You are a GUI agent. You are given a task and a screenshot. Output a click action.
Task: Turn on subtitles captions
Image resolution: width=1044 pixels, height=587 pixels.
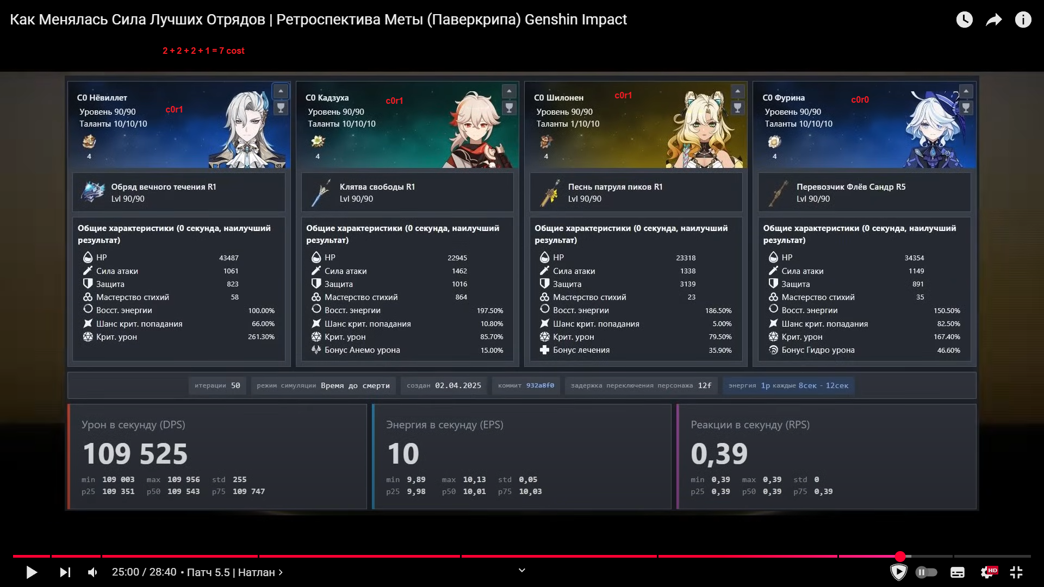pos(958,572)
